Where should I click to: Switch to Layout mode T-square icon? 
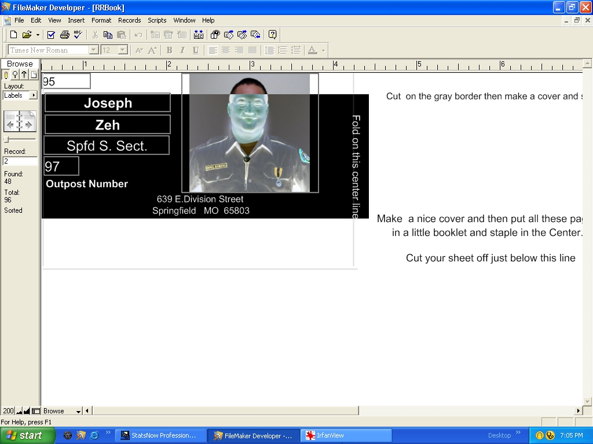24,75
